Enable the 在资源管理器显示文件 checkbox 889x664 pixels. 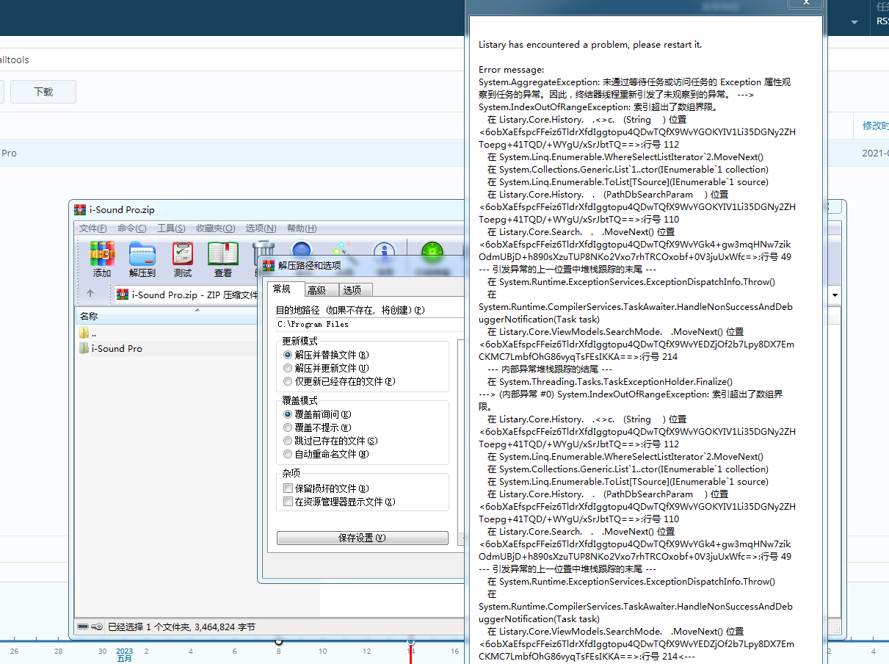pyautogui.click(x=288, y=502)
